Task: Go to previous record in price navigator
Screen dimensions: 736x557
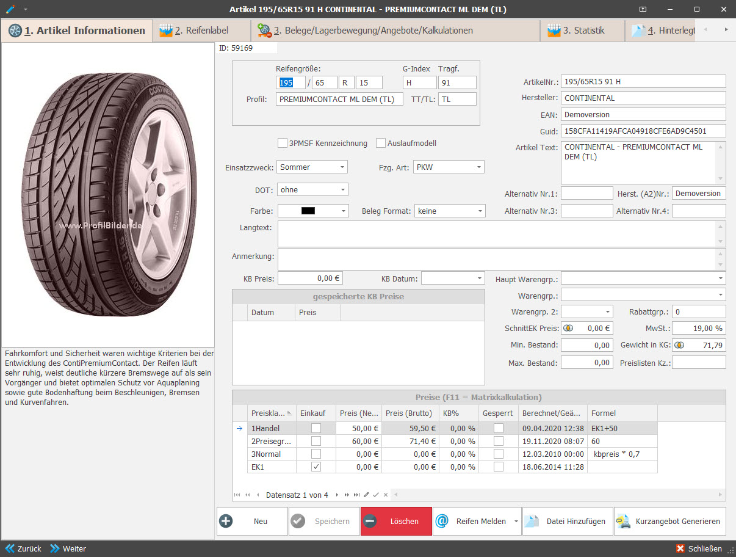Action: pyautogui.click(x=258, y=495)
